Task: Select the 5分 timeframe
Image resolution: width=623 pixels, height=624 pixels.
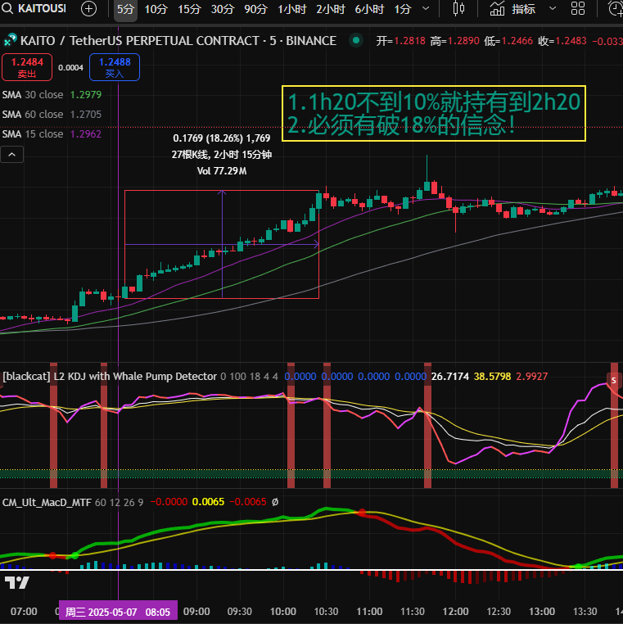Action: coord(125,9)
